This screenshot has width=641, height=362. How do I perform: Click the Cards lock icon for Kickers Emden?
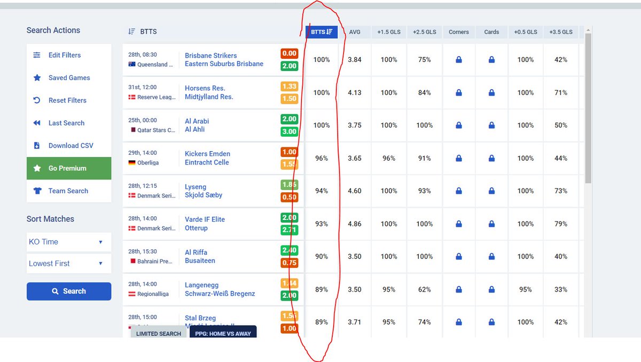tap(491, 159)
